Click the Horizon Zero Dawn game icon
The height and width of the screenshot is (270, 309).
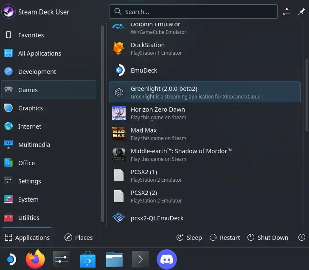point(119,113)
